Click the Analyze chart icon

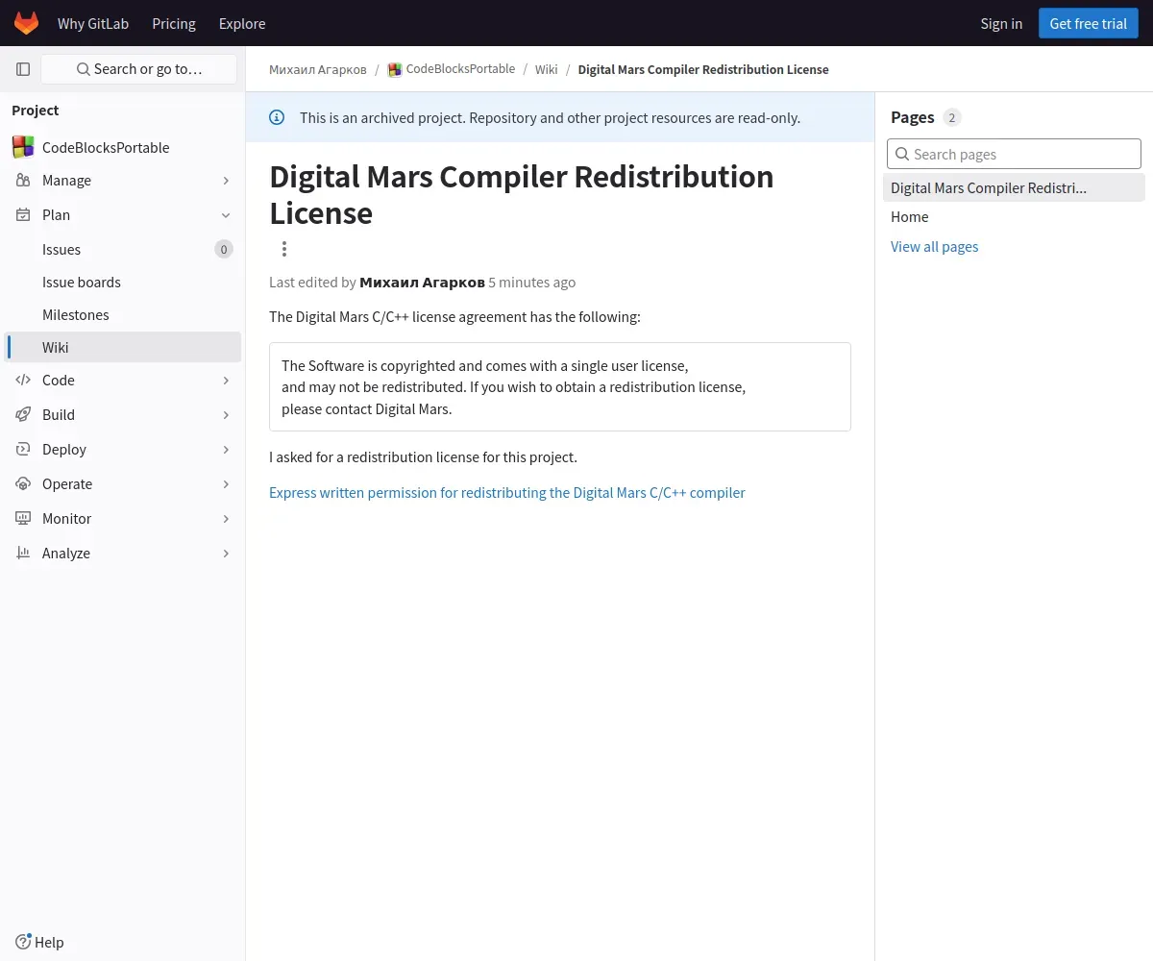(23, 553)
